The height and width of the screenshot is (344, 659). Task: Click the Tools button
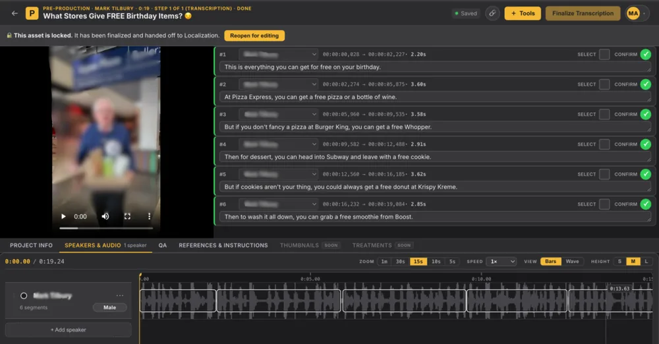[x=523, y=13]
